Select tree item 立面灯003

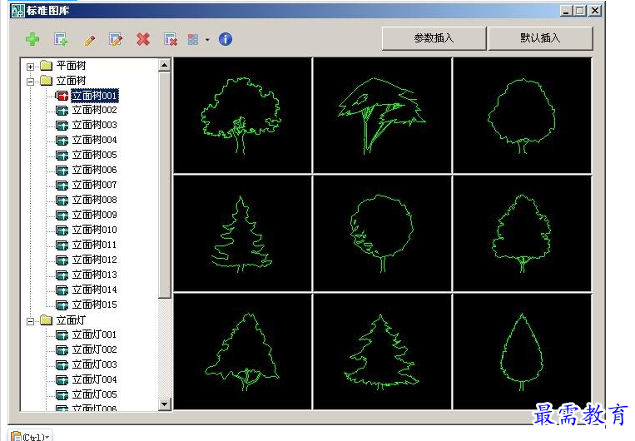pyautogui.click(x=95, y=365)
